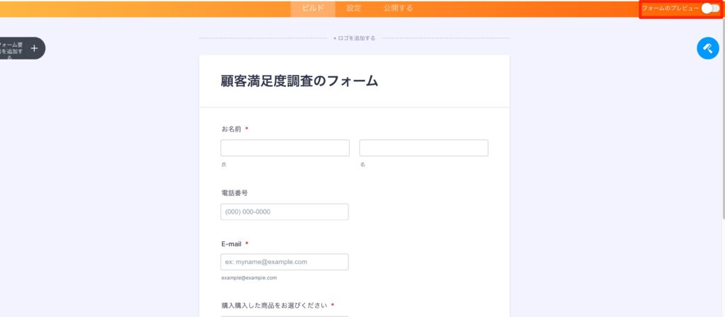
Task: Click the フォーム要素を追加する button text
Action: click(x=11, y=48)
